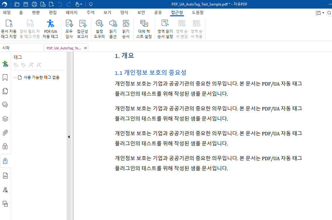Collapse the side panel with arrow

[x=69, y=137]
